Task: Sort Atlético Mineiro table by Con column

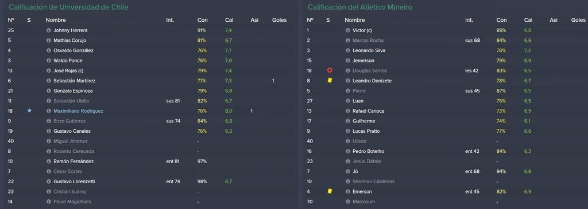Action: (x=501, y=20)
